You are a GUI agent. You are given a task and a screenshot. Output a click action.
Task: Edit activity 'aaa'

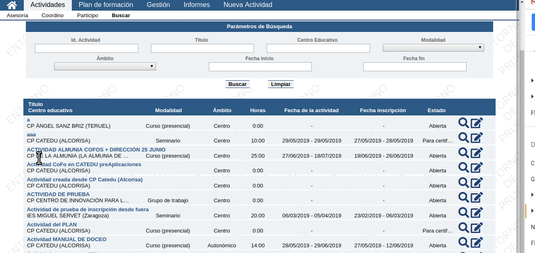click(x=477, y=138)
